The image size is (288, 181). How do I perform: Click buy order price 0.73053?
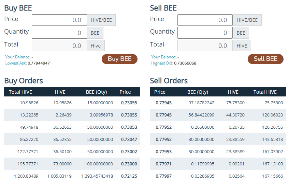point(129,127)
